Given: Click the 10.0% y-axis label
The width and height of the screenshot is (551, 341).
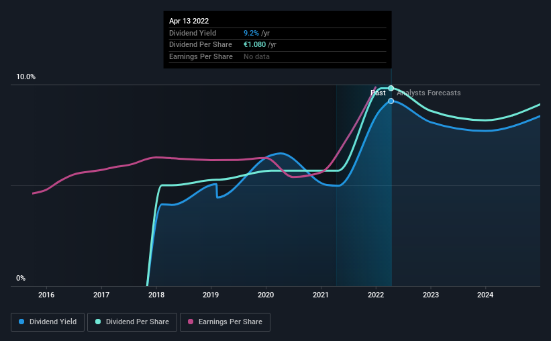Looking at the screenshot, I should (x=26, y=77).
